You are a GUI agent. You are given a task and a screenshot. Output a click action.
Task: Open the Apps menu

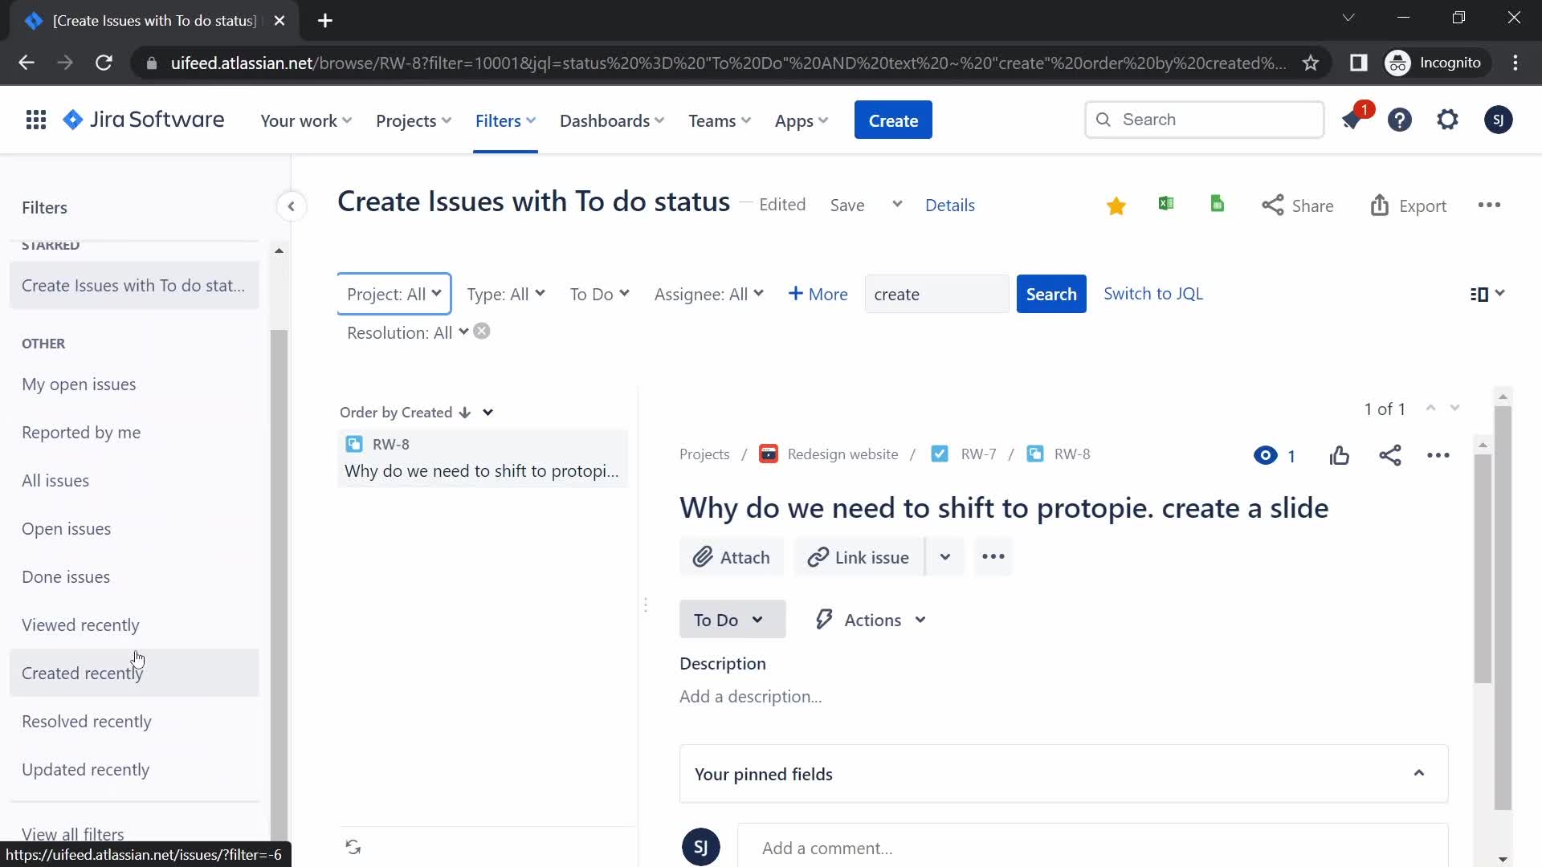(801, 120)
